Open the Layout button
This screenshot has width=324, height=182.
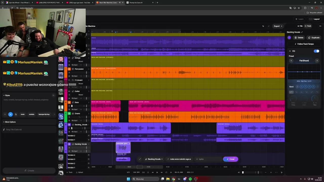[314, 19]
